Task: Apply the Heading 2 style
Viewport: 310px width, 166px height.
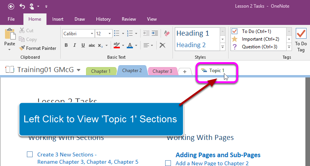Action: pyautogui.click(x=191, y=45)
